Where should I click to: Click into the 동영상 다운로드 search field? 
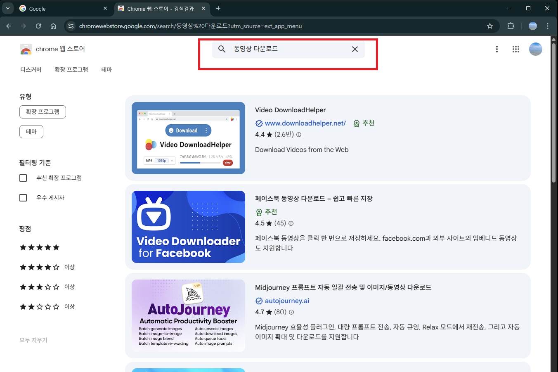click(x=288, y=49)
